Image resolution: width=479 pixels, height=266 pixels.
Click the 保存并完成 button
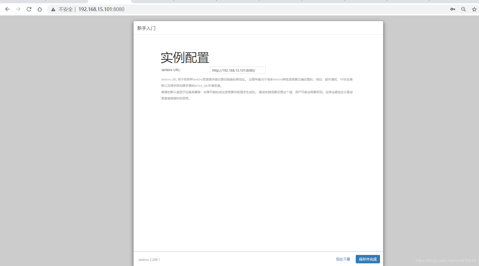[368, 259]
